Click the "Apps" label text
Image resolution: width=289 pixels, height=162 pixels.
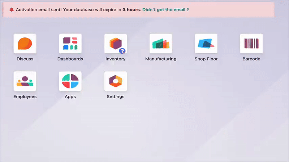(70, 96)
